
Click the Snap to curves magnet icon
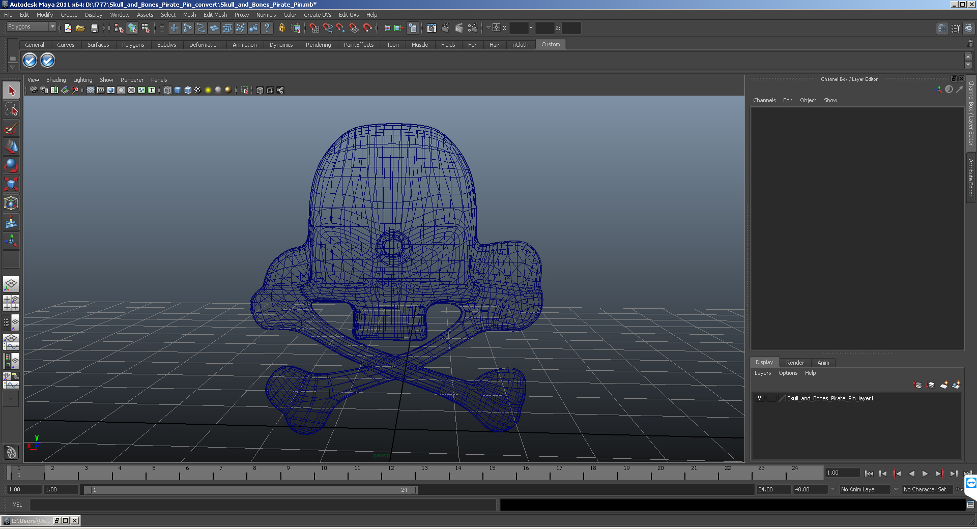(328, 28)
